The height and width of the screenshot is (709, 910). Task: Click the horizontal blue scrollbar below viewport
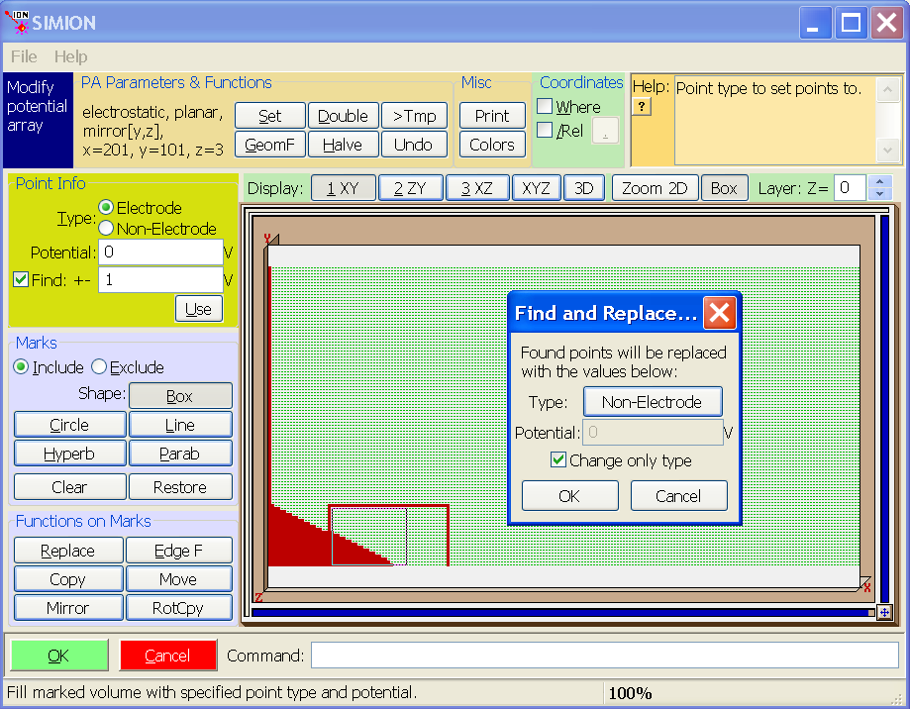pyautogui.click(x=560, y=613)
